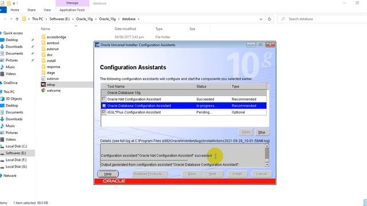The height and width of the screenshot is (206, 367).
Task: Open Pictures under Quick access
Action: [x=11, y=60]
